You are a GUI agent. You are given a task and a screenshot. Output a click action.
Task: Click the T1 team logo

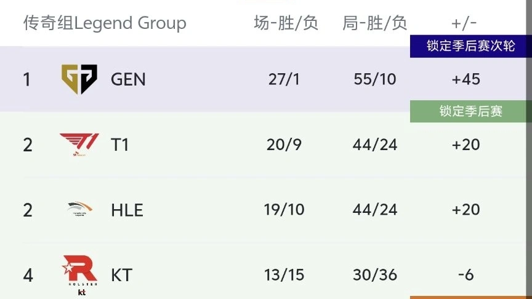coord(79,145)
